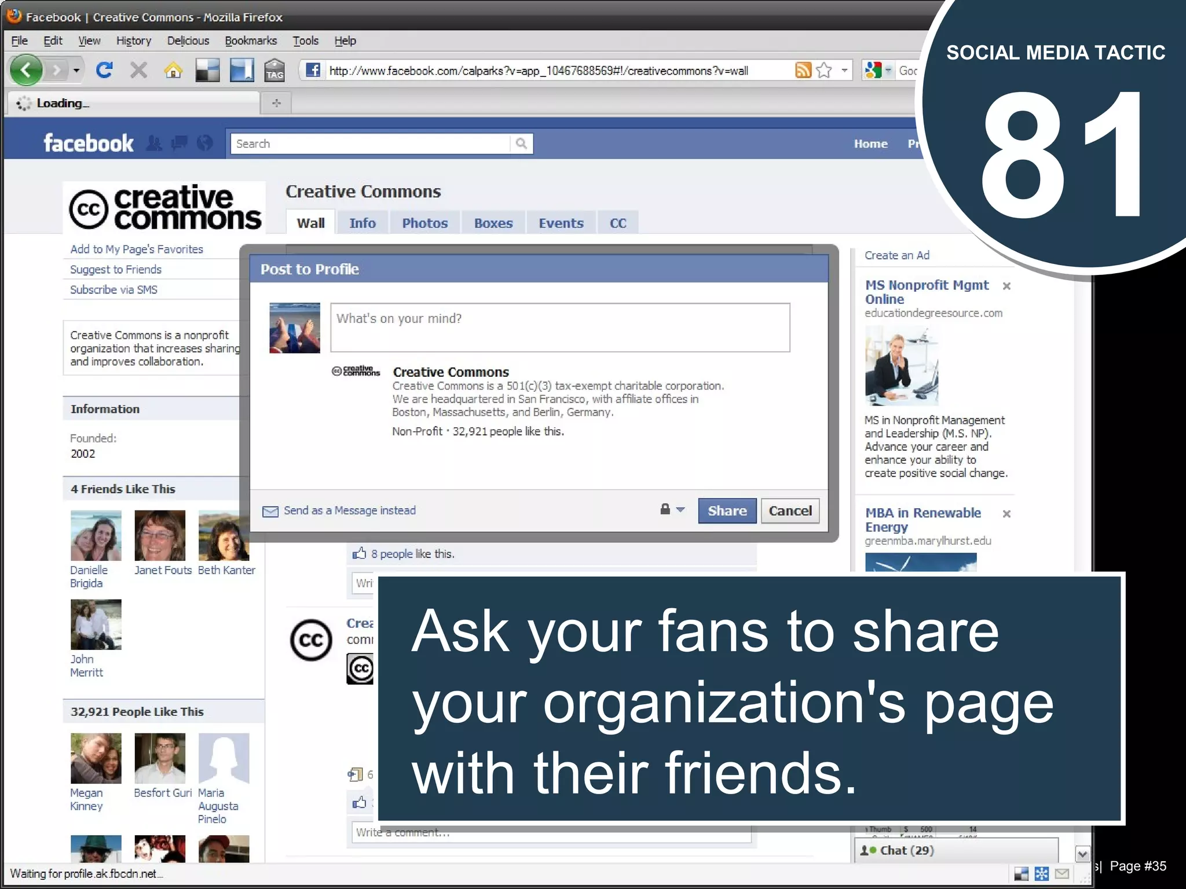Click the status bar mail envelope icon
The height and width of the screenshot is (889, 1186).
pos(1061,873)
